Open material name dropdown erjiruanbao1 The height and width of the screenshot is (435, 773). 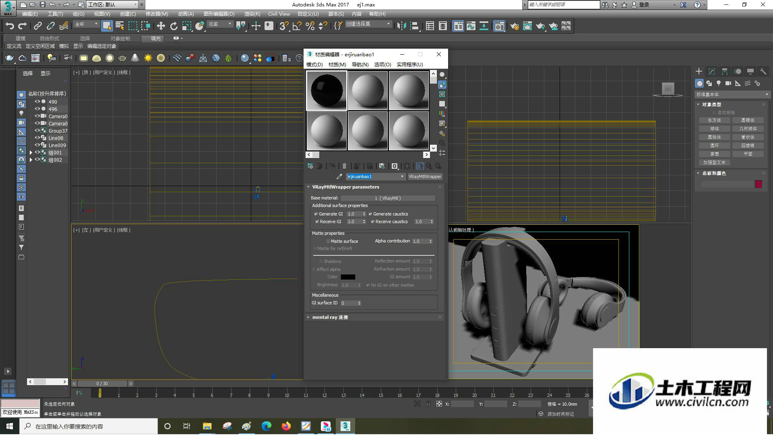pos(402,176)
